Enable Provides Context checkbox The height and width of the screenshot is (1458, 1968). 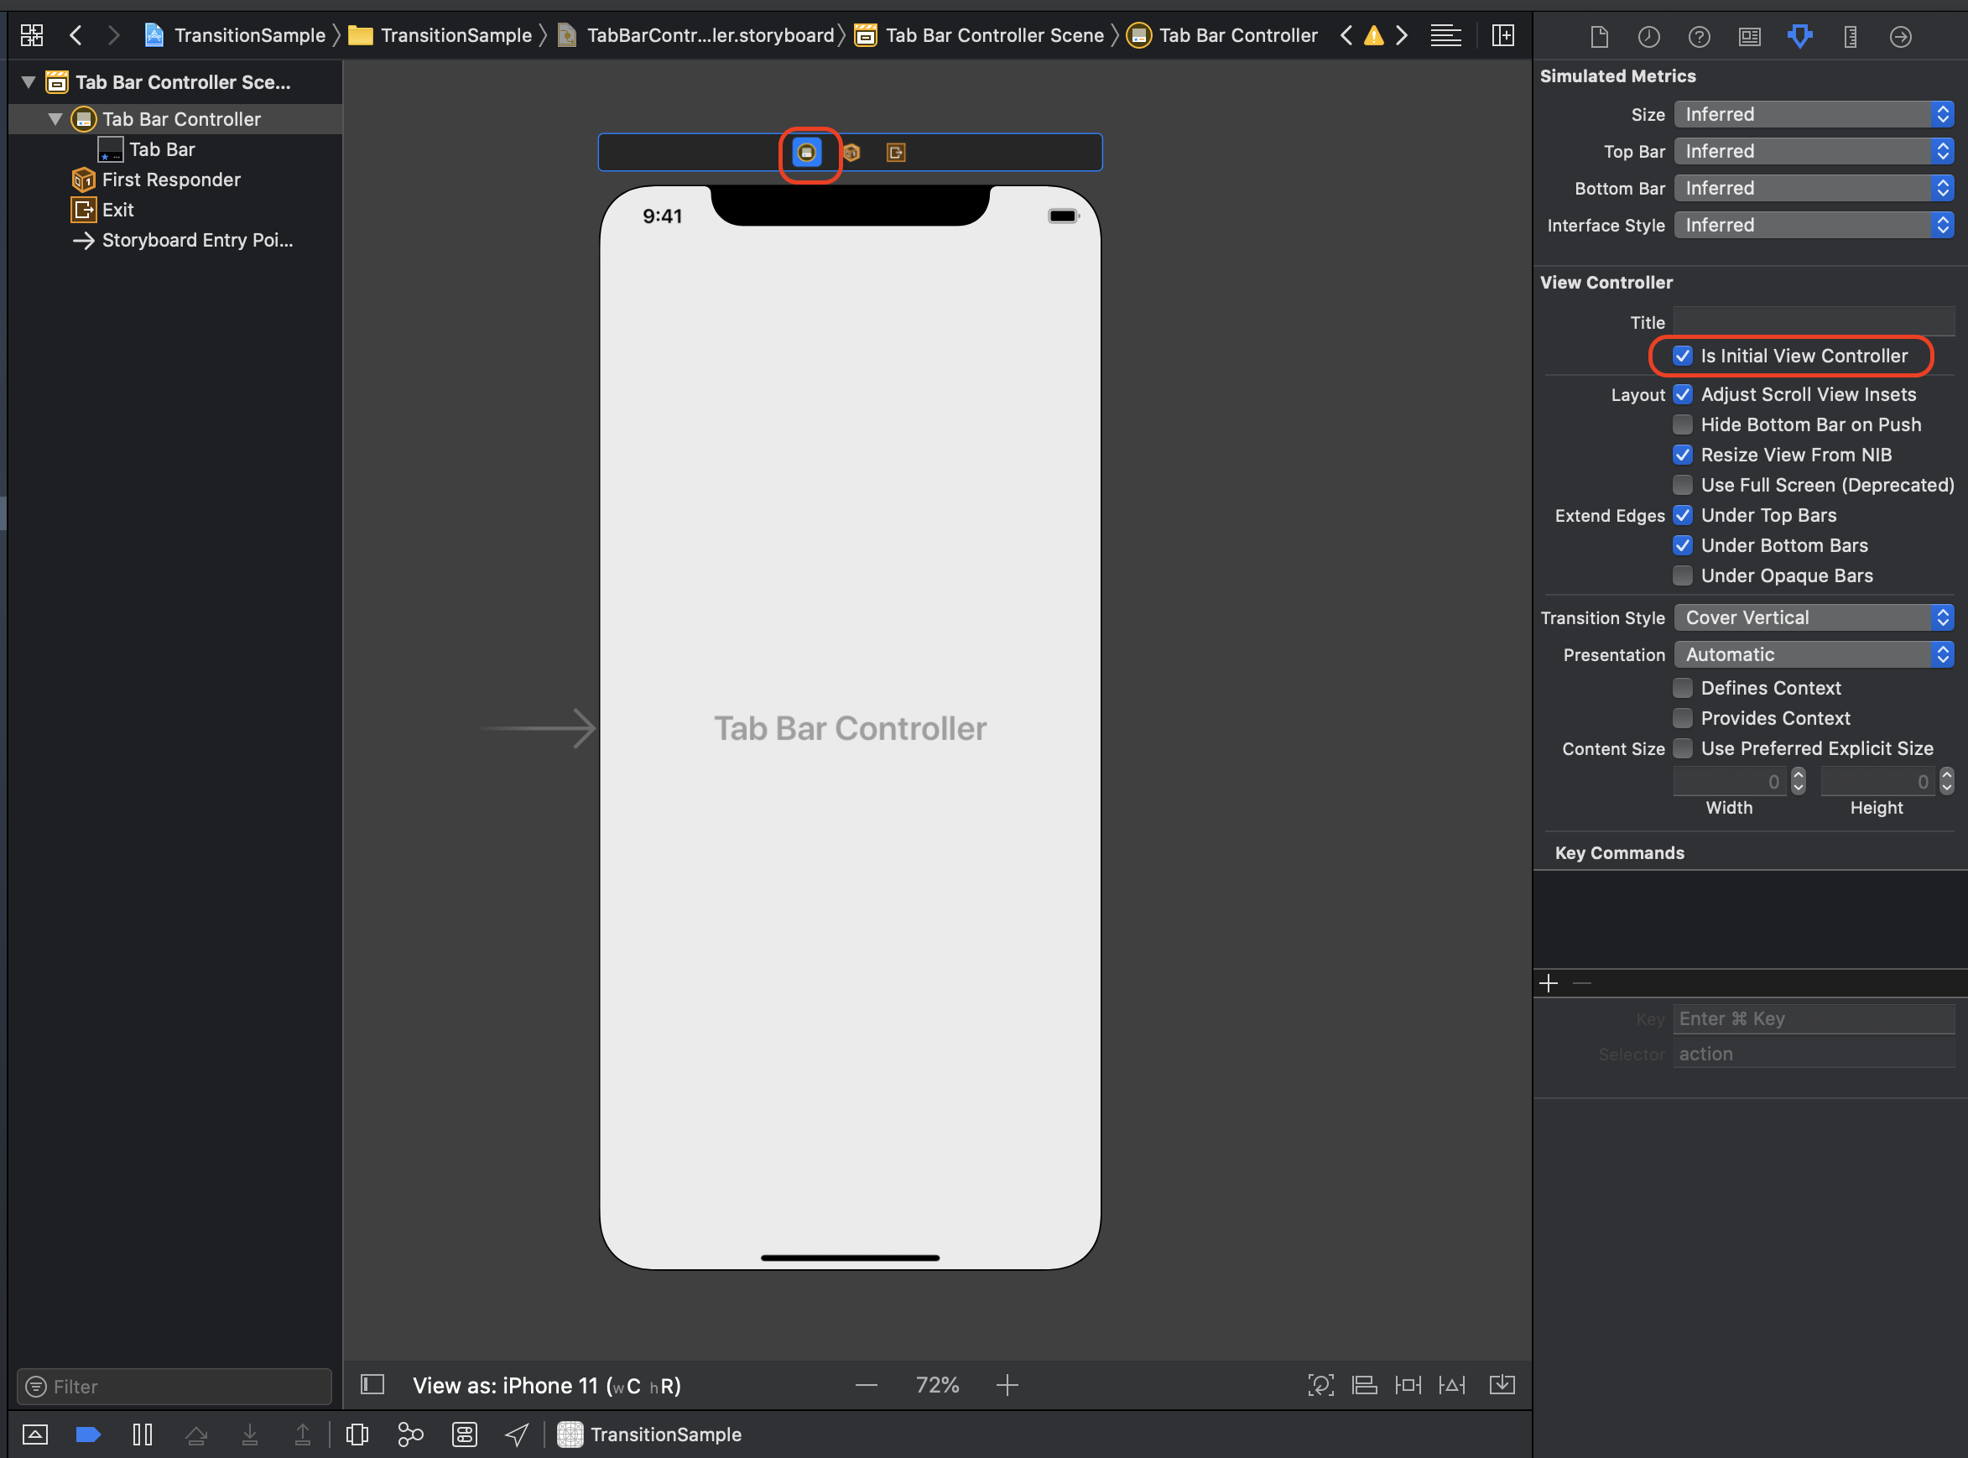point(1682,718)
